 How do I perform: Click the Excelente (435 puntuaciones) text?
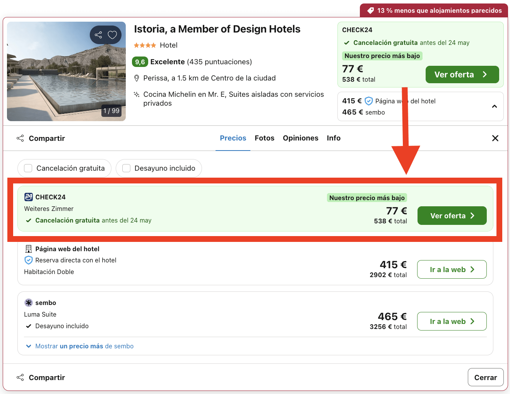pyautogui.click(x=201, y=62)
